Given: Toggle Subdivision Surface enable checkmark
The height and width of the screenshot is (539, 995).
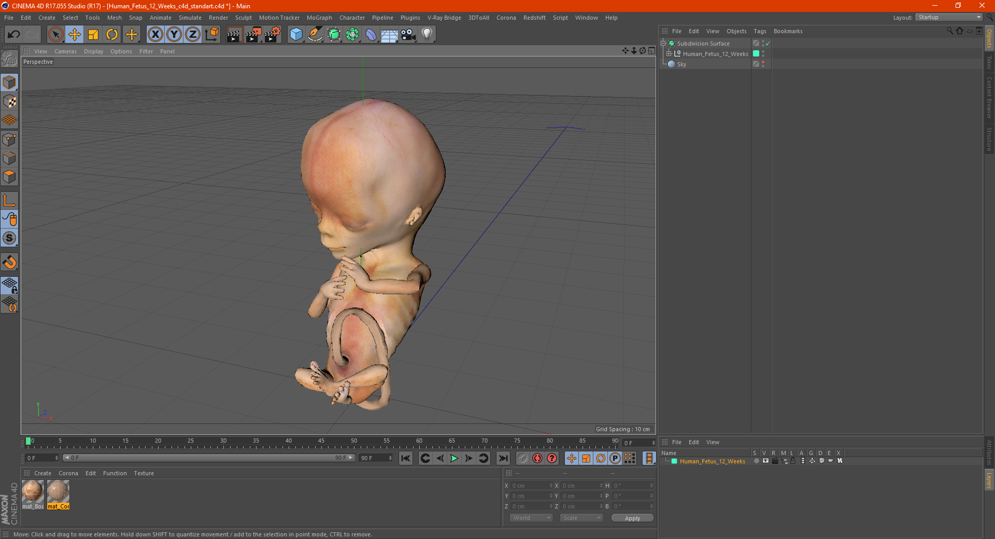Looking at the screenshot, I should 767,44.
